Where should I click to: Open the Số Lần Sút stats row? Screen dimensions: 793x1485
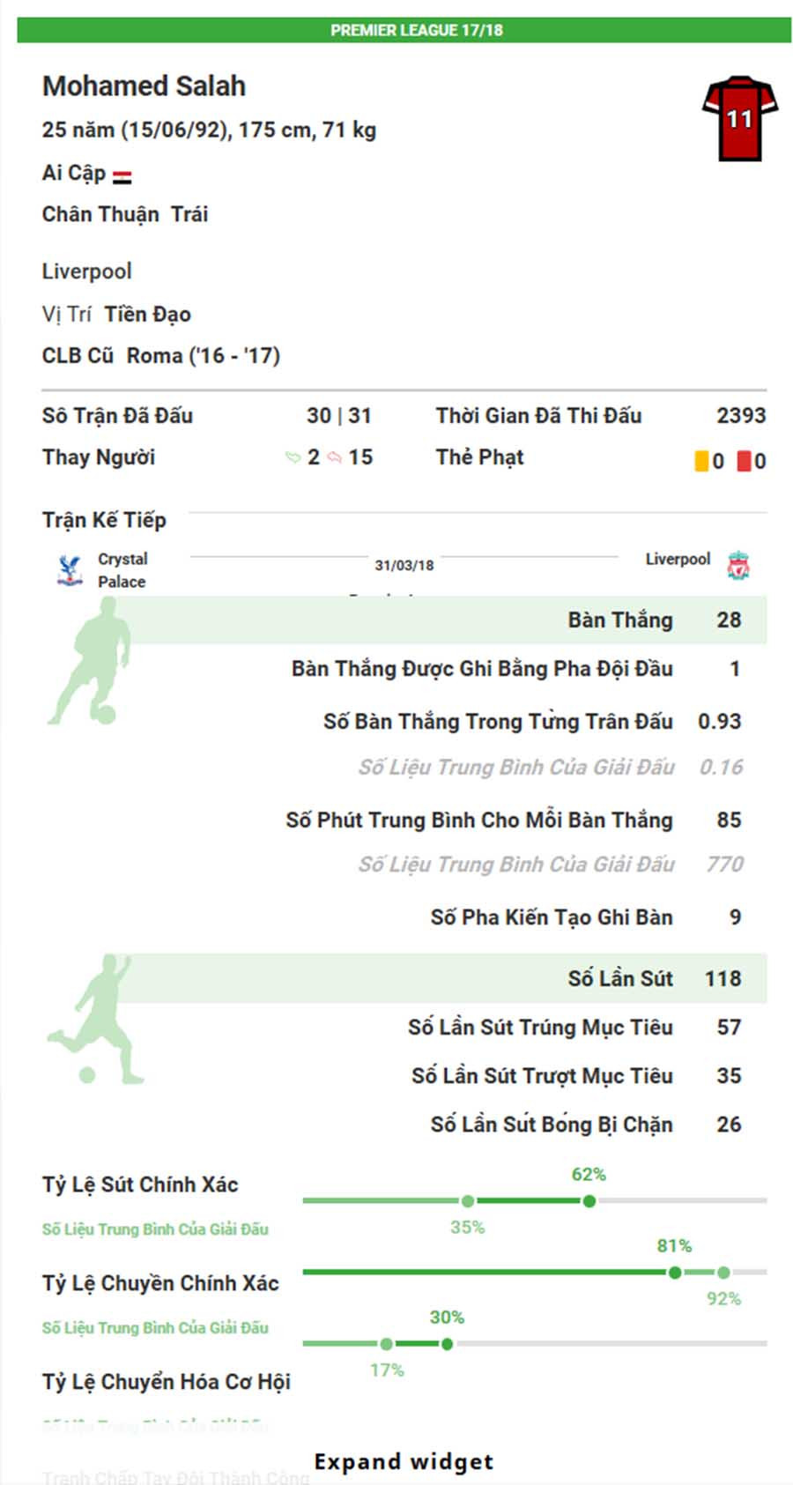(x=619, y=978)
